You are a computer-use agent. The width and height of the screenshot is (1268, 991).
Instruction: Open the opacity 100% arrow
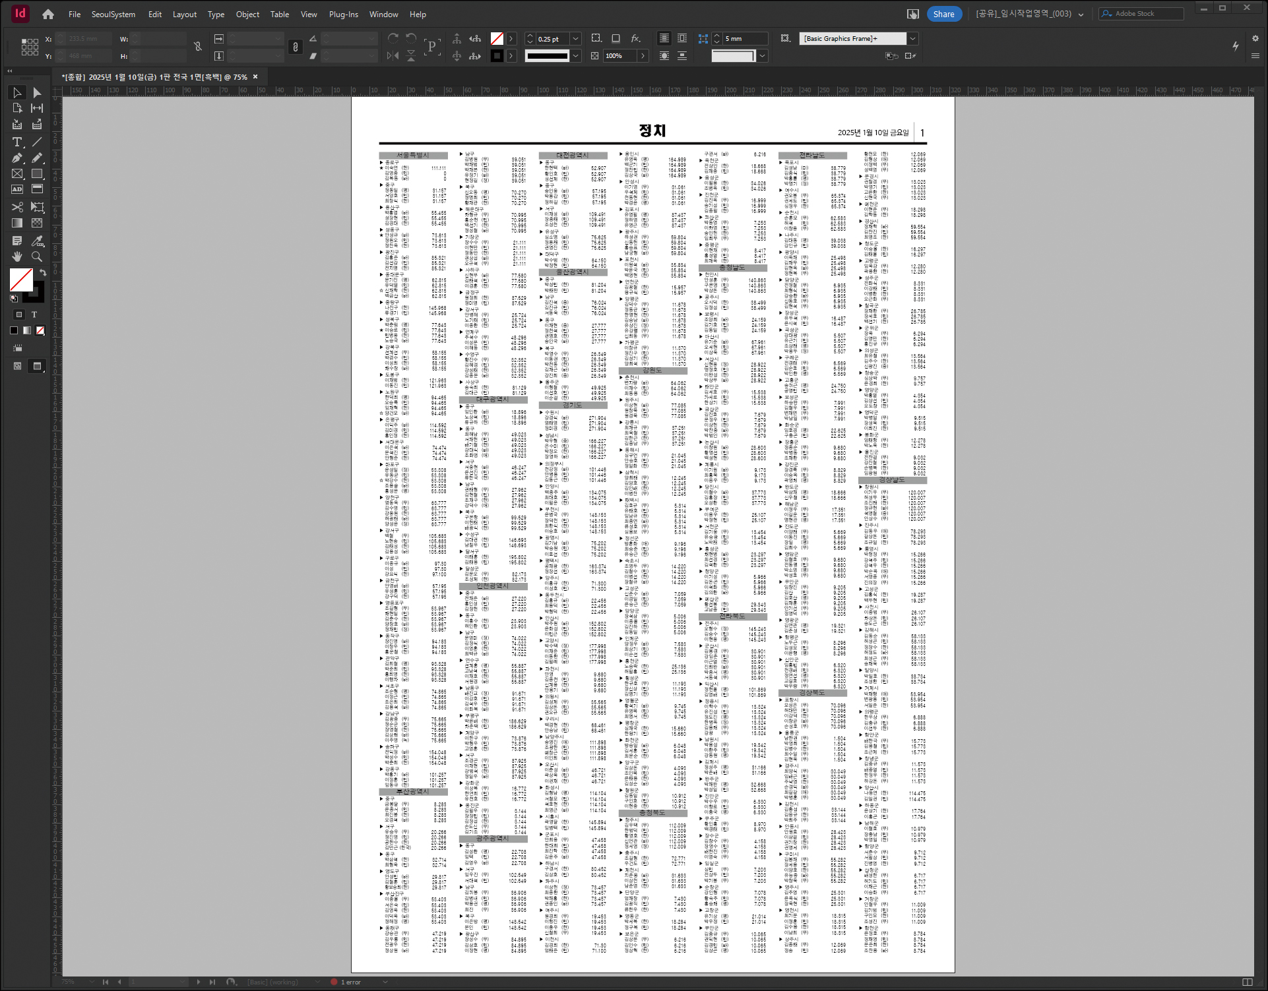(643, 56)
